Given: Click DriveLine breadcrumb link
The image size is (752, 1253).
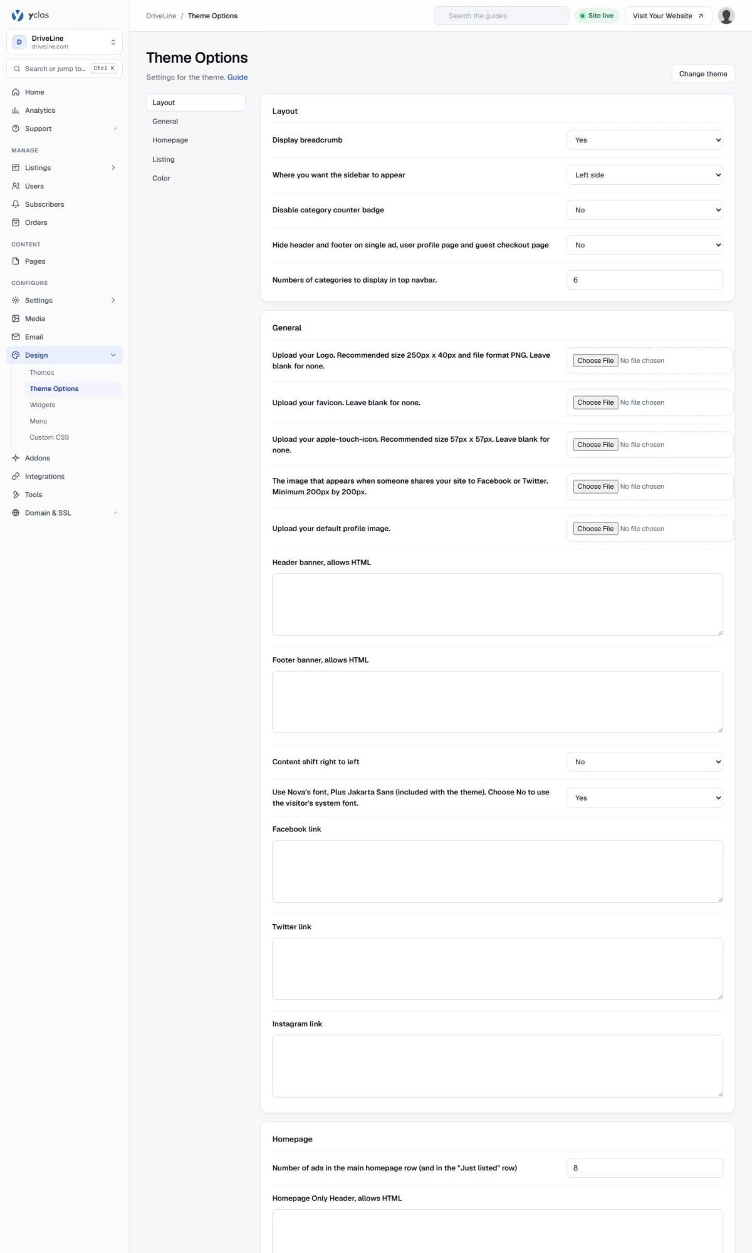Looking at the screenshot, I should (x=161, y=16).
